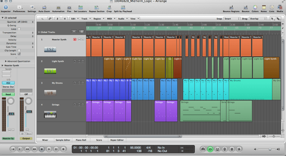
Task: Click the Set Locators icon
Action: (80, 7)
